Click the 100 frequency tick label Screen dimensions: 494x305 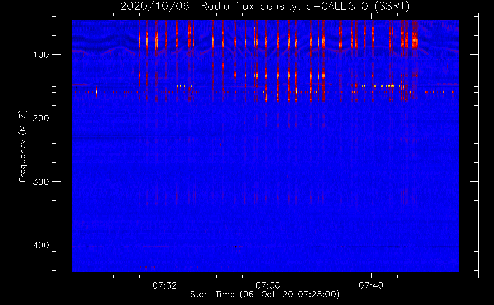[41, 55]
